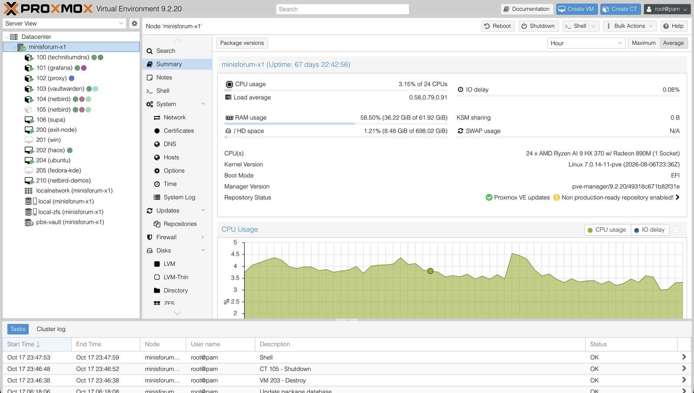Toggle the CPU usage legend item
Image resolution: width=694 pixels, height=393 pixels.
[606, 230]
